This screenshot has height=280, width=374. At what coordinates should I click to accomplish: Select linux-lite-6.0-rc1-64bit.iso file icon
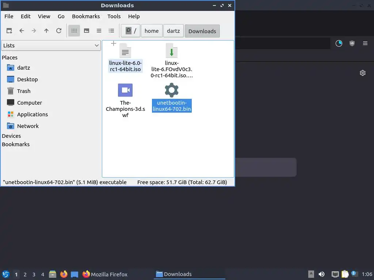pyautogui.click(x=125, y=51)
